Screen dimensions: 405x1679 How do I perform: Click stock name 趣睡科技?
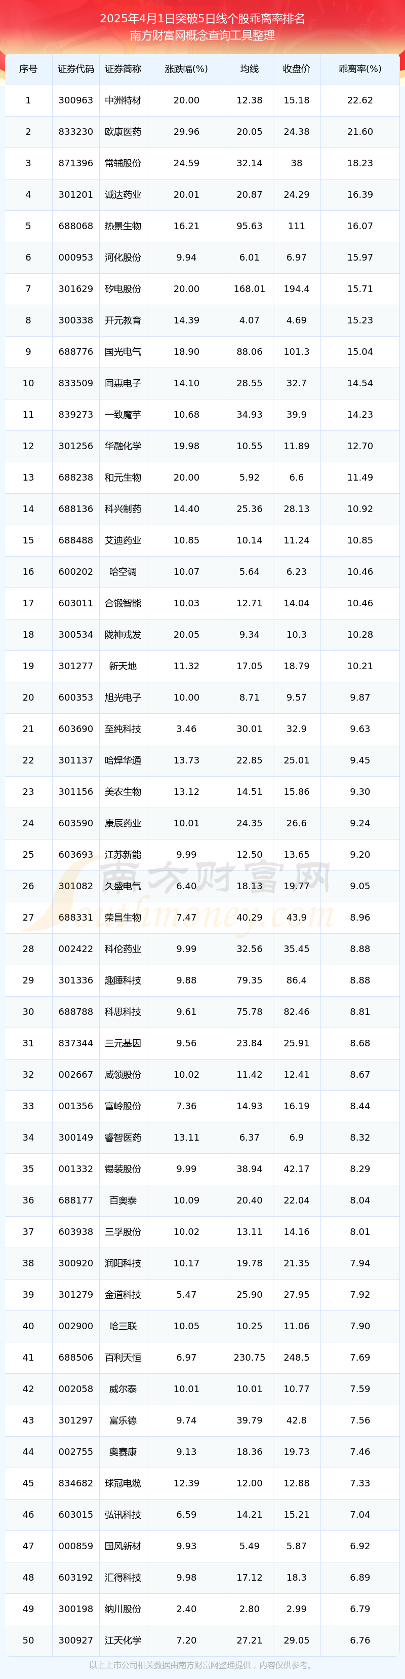(123, 980)
